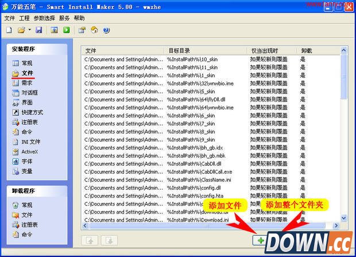This screenshot has height=257, width=356.
Task: Select the row %InstallPath%\bh_gb.idx
Action: point(211,147)
